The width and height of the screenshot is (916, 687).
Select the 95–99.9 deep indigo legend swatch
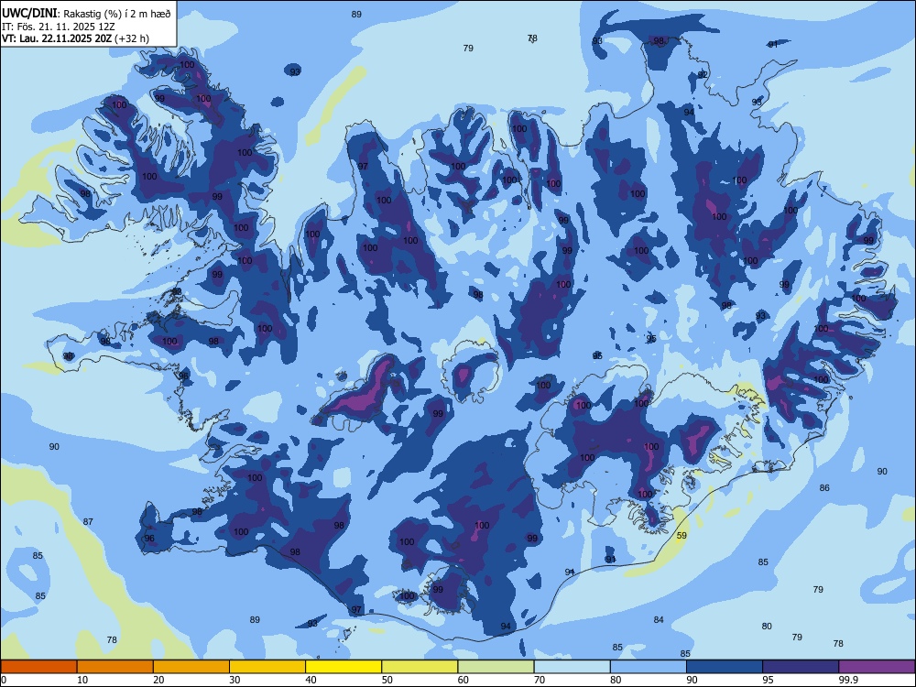pyautogui.click(x=801, y=667)
